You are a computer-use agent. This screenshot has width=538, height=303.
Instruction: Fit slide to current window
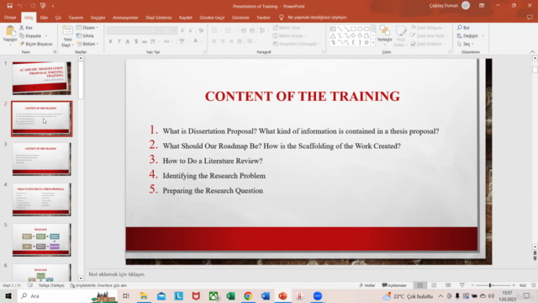(533, 285)
